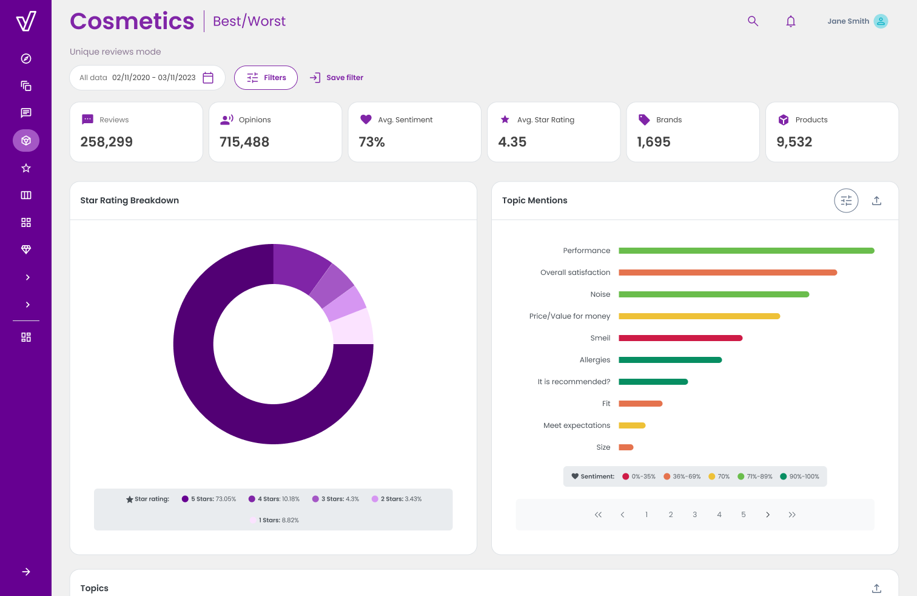Click the Brands tag icon
Screen dimensions: 917x596
(x=644, y=120)
